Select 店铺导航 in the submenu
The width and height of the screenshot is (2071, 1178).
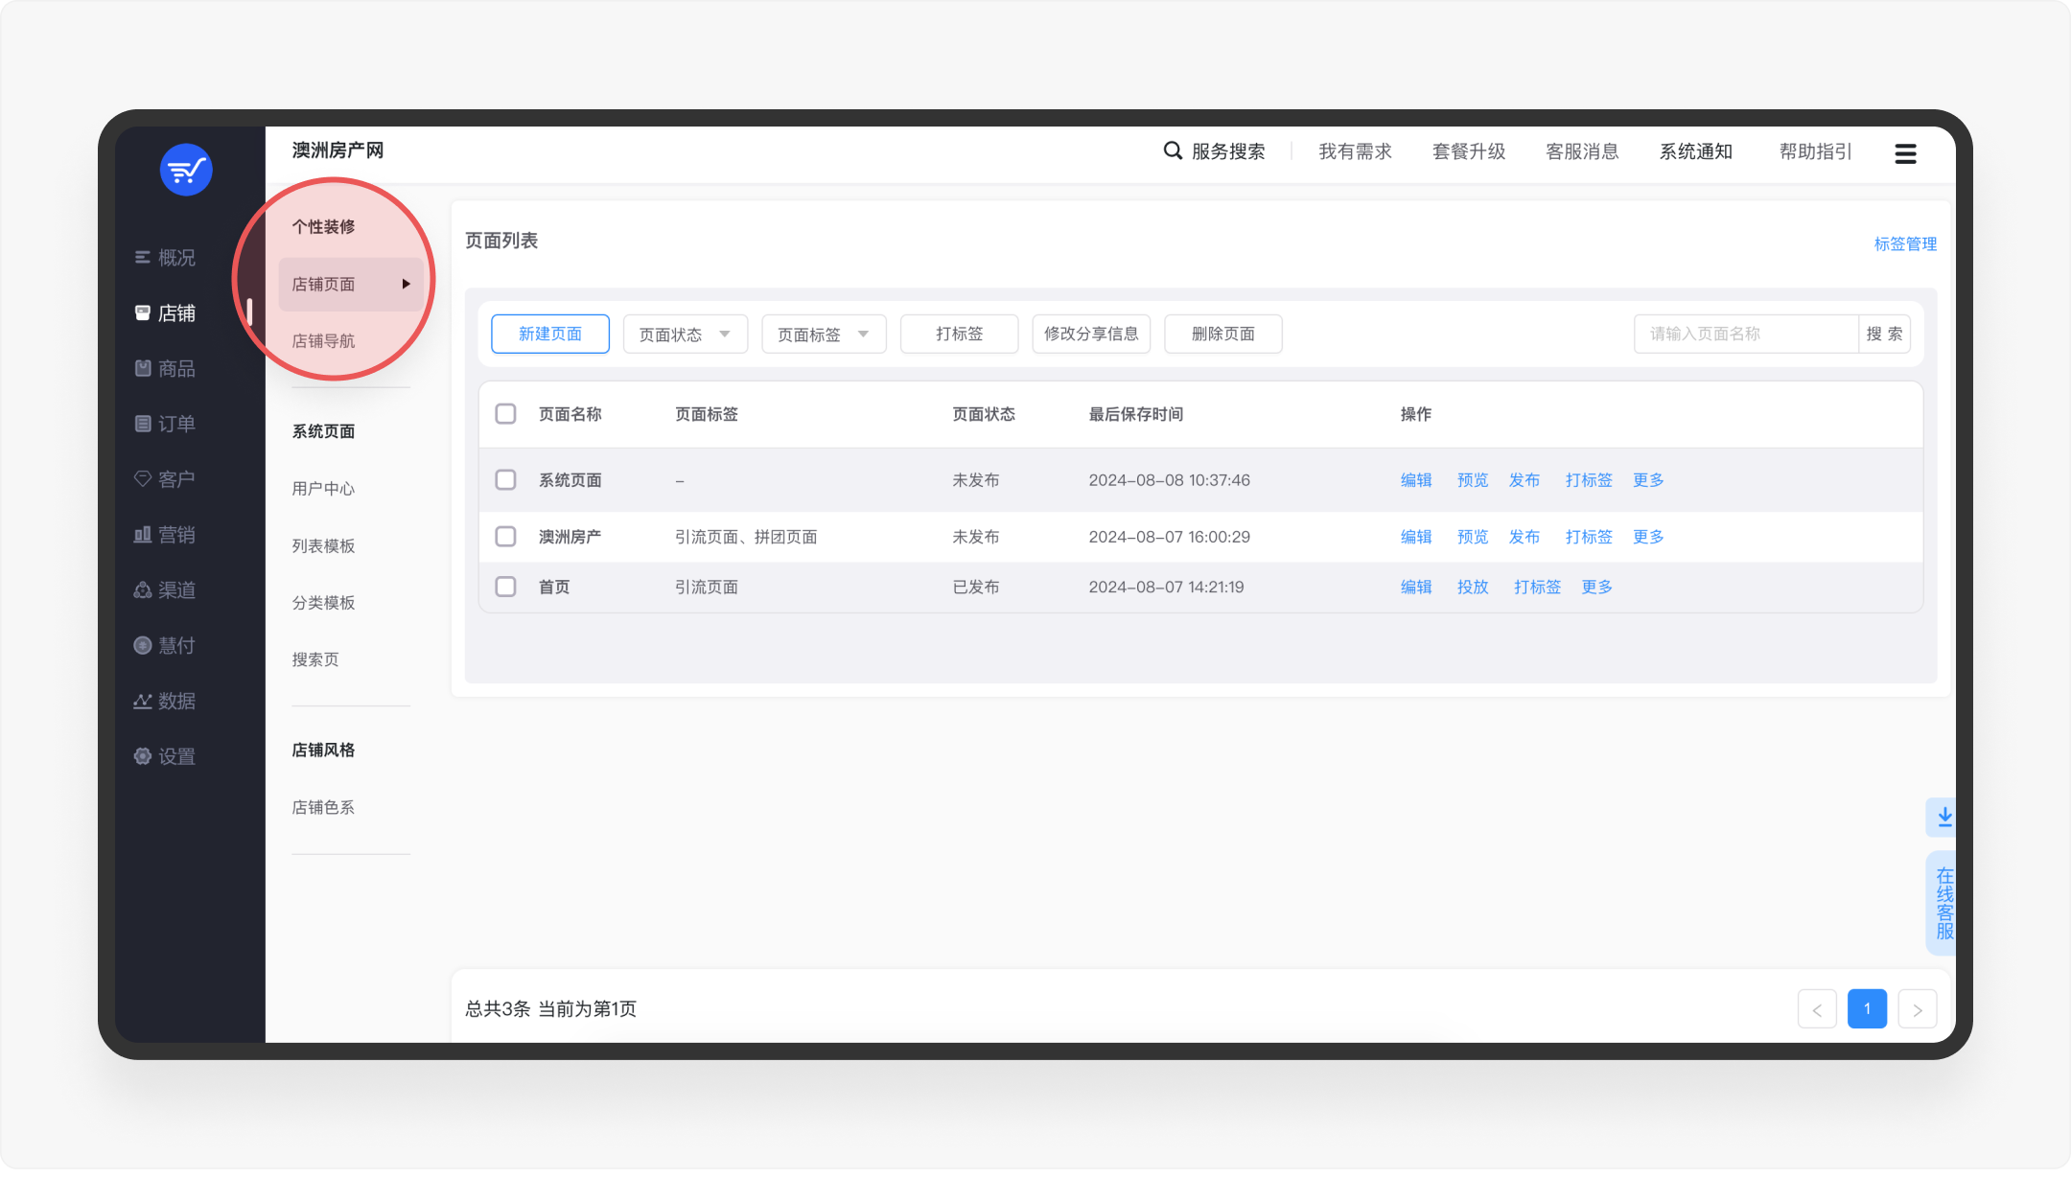[323, 340]
